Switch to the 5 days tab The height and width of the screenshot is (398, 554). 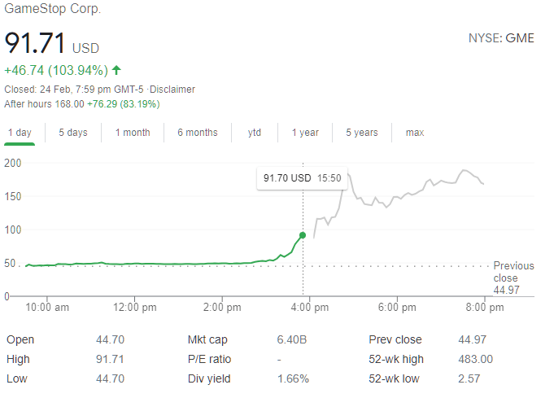tap(73, 133)
